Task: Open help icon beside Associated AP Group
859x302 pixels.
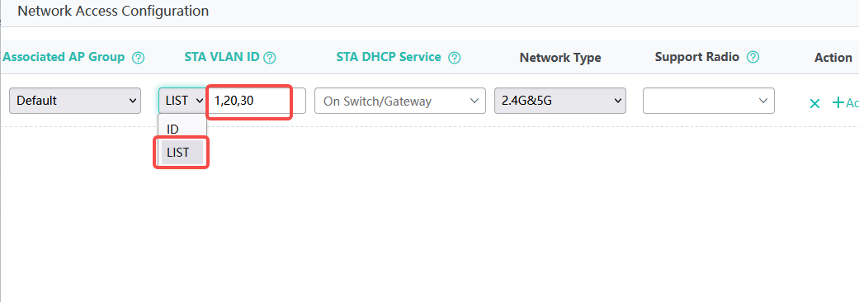Action: [x=139, y=58]
